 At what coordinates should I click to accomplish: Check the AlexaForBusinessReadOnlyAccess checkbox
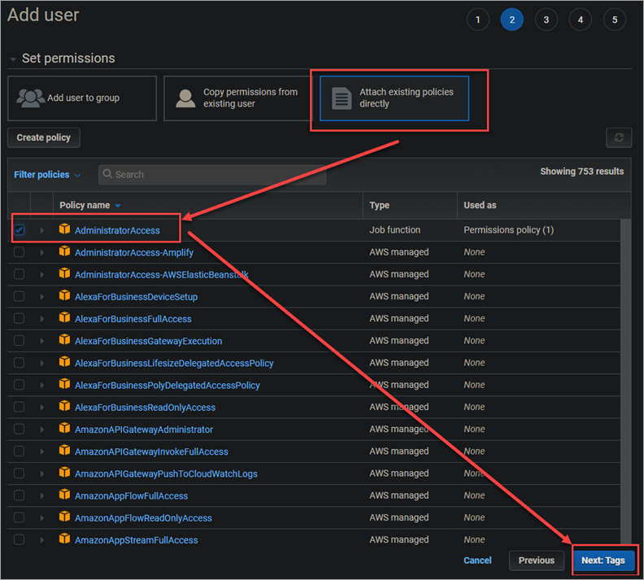[19, 407]
